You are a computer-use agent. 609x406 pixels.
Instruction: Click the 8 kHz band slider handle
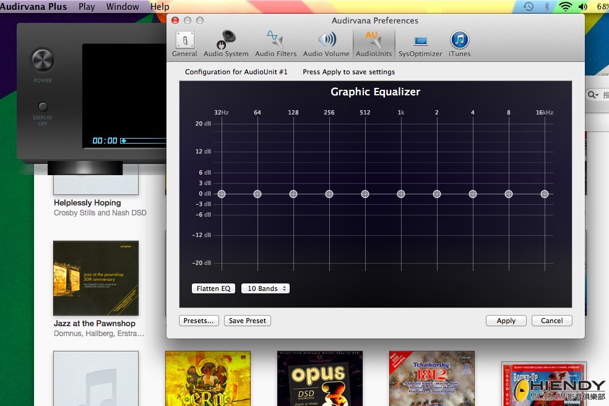[508, 194]
